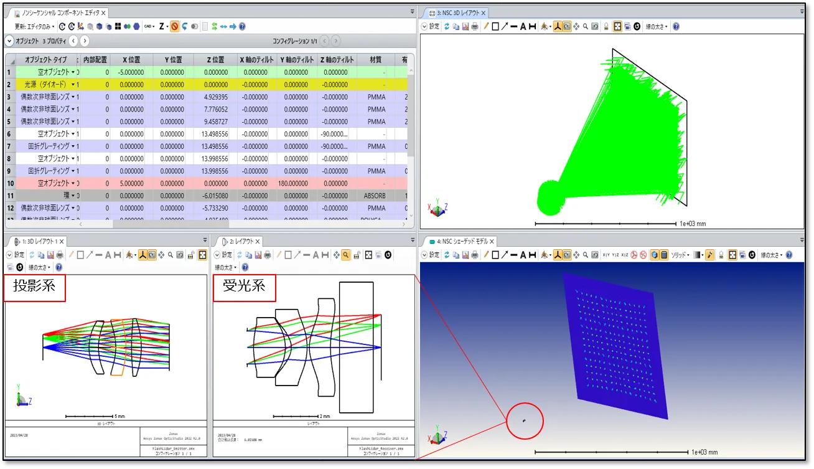The height and width of the screenshot is (469, 814).
Task: Click refresh icon in NSC 3D layout toolbar
Action: point(446,27)
